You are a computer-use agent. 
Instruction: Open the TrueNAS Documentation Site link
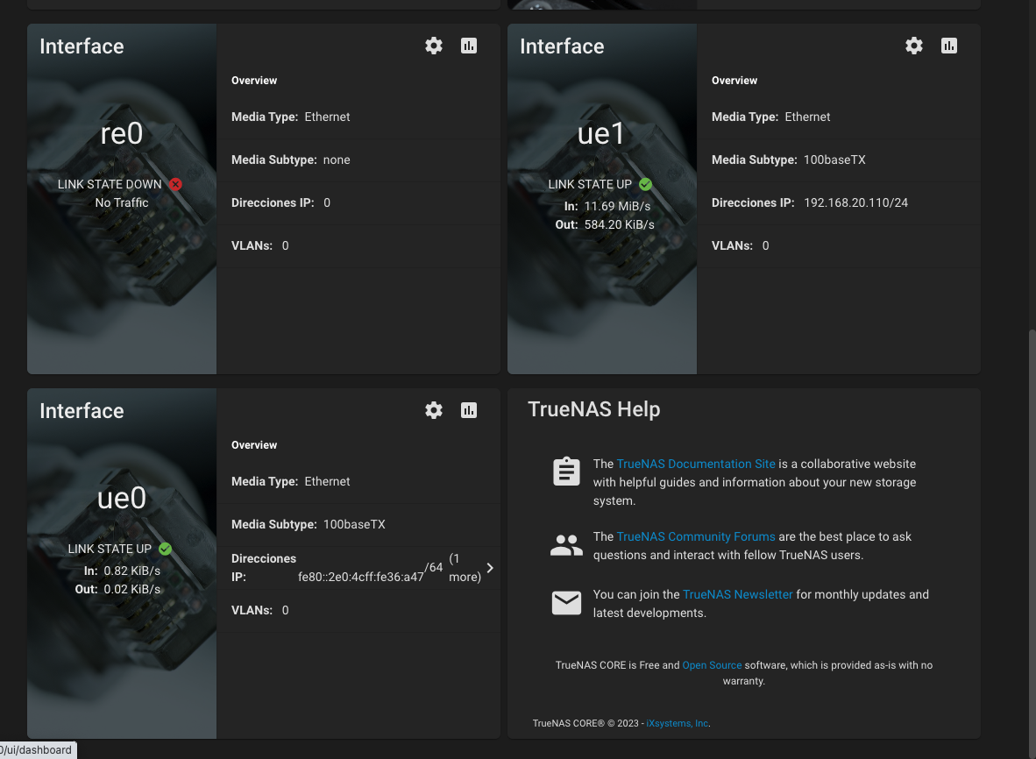point(696,464)
